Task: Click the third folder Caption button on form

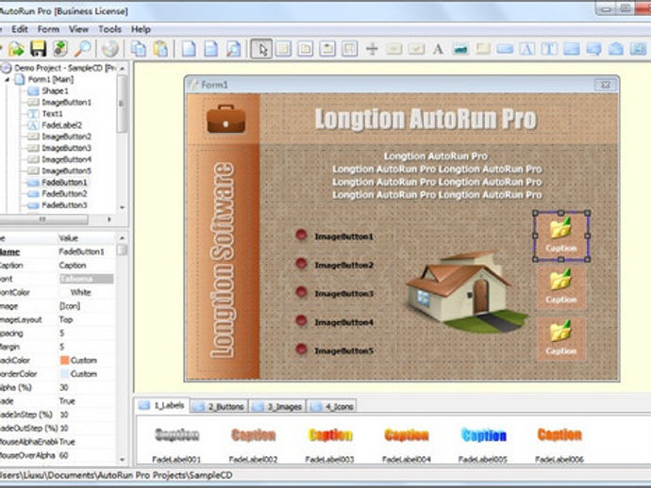Action: point(561,339)
